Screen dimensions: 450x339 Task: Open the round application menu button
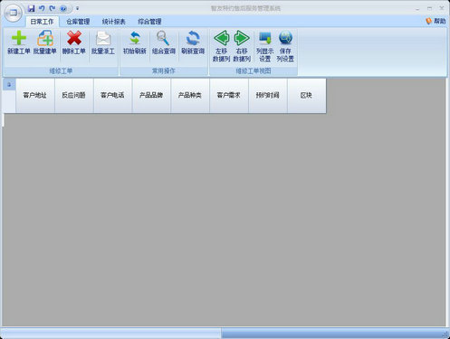[x=13, y=13]
